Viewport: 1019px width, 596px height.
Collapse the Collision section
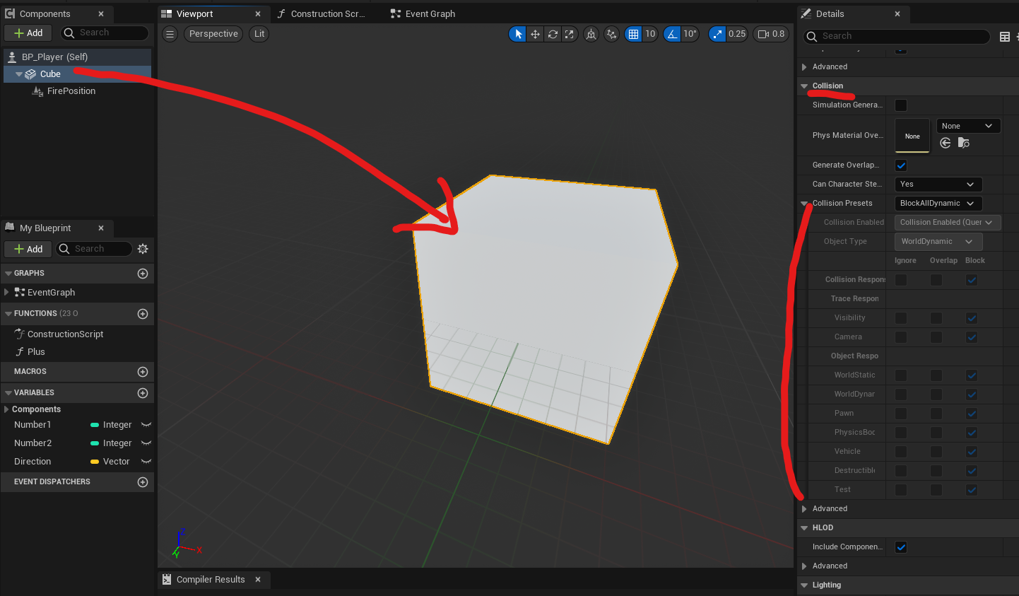[804, 86]
